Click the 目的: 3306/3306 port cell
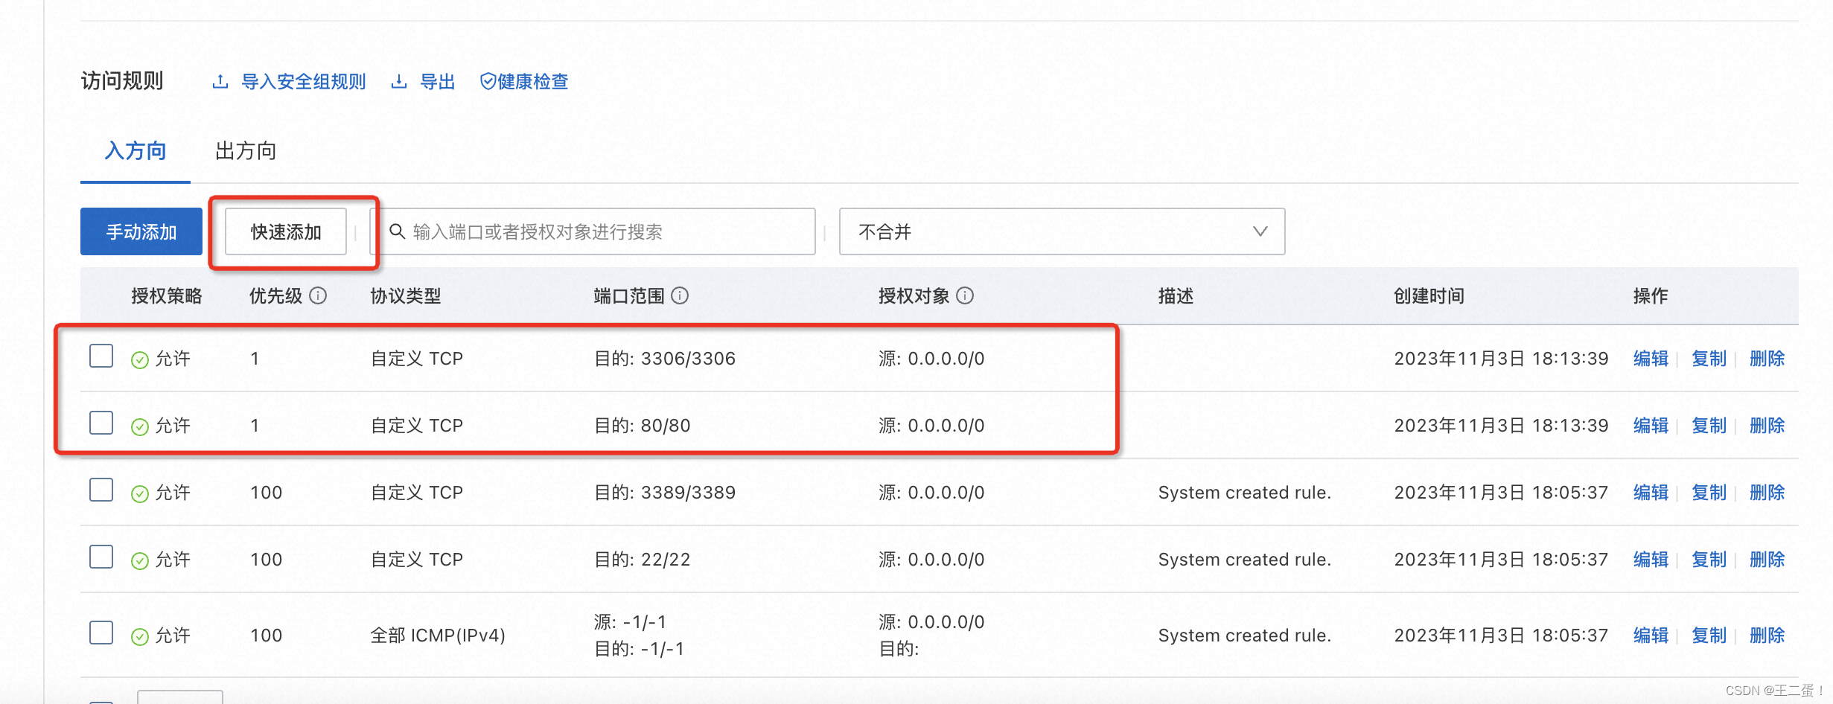This screenshot has height=704, width=1833. pos(665,359)
